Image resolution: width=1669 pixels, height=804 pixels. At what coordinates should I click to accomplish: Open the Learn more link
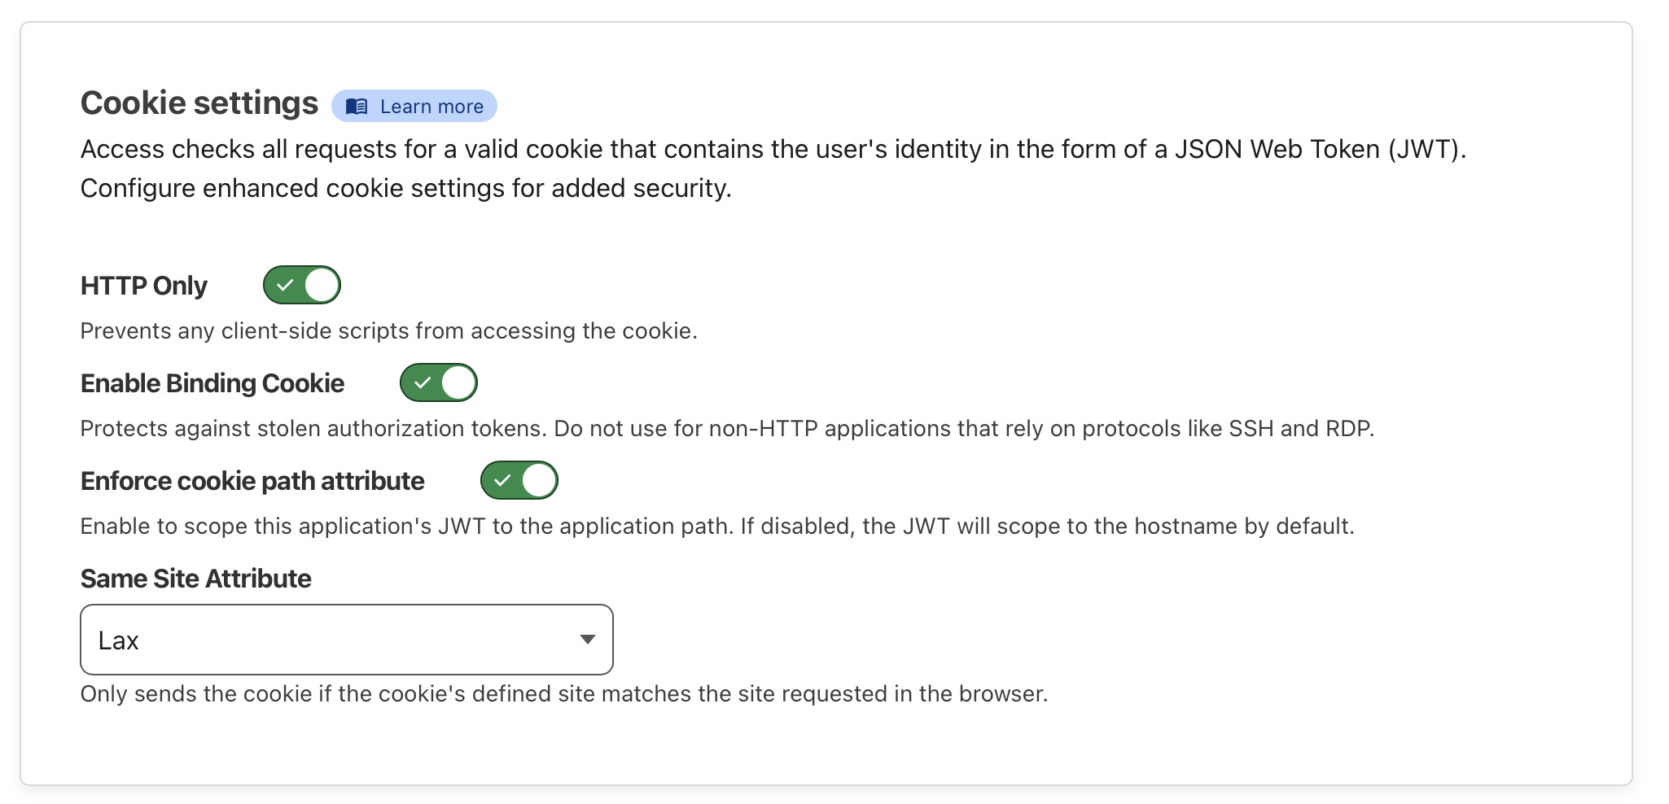pos(414,106)
